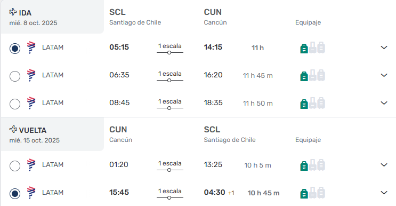The image size is (396, 206).
Task: Open the IDA mié. 8 oct. 2025 tab
Action: click(x=52, y=17)
